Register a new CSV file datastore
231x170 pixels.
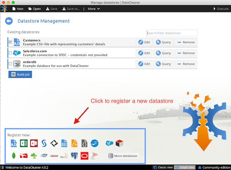click(14, 143)
